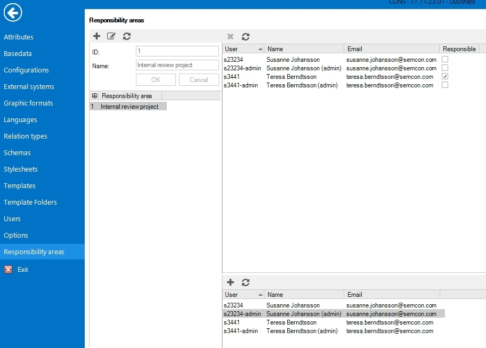Screen dimensions: 486x348
Task: Uncheck Responsible for Teresa Berndtsson s3441
Action: [445, 77]
